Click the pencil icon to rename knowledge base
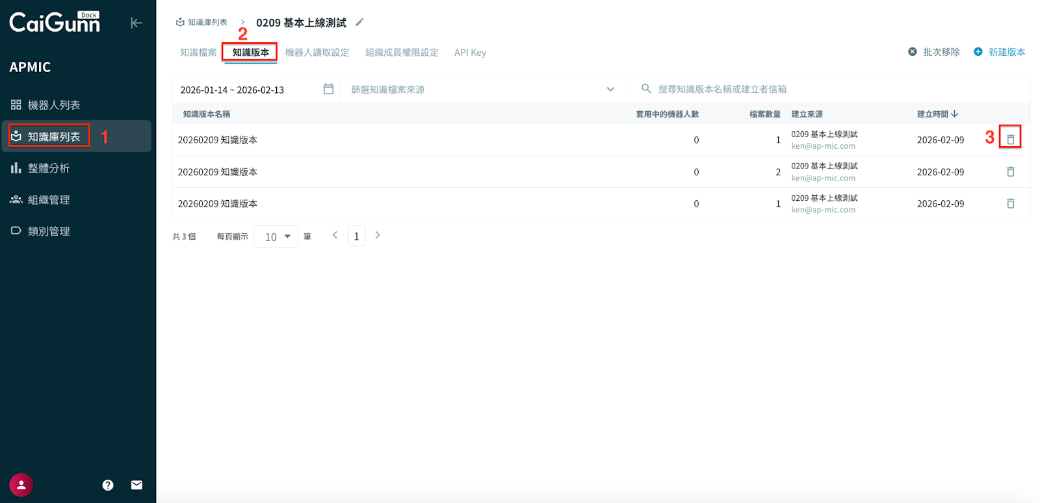1040x503 pixels. [359, 22]
